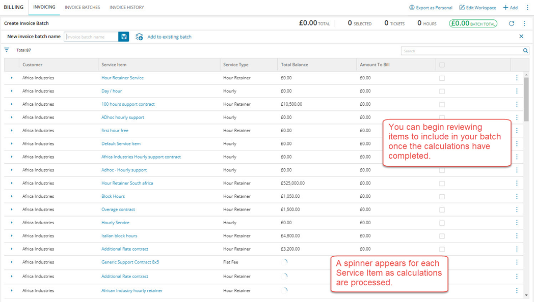Expand the Africa Industries Day / hour row
Screen dimensions: 534x302
click(12, 91)
